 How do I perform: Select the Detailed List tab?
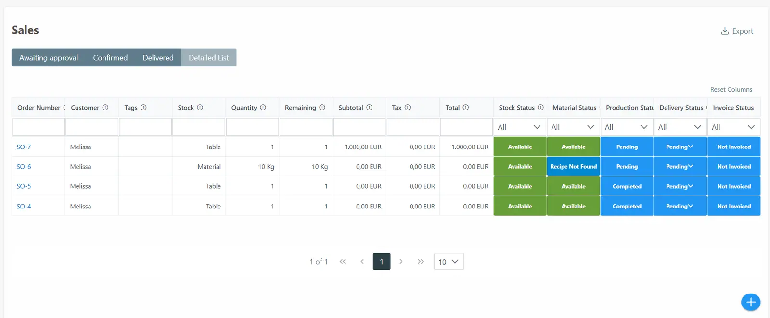(x=209, y=57)
